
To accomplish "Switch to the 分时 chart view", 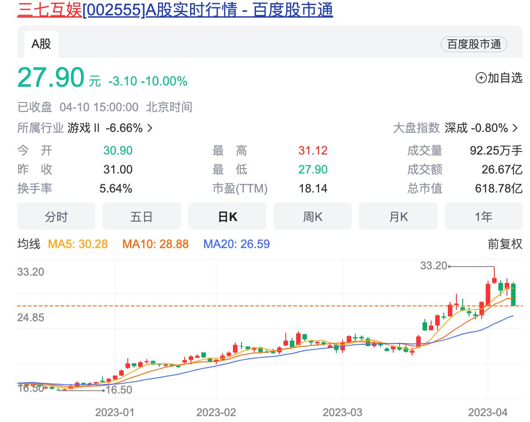I will 56,216.
